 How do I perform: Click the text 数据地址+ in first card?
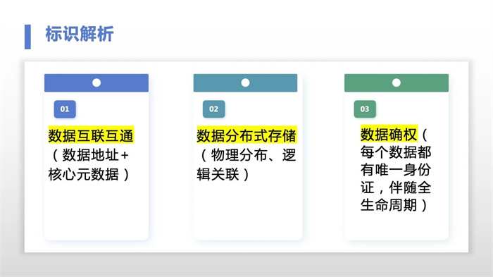click(x=96, y=155)
